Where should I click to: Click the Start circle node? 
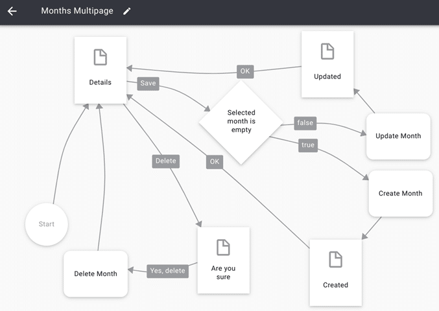coord(47,224)
